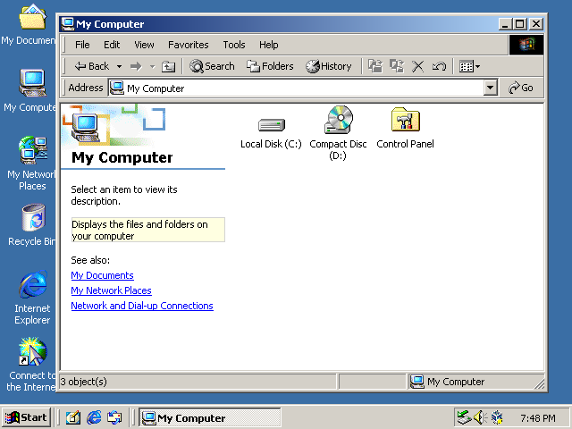Screen dimensions: 572x429
Task: Click the Delete X toolbar icon
Action: pyautogui.click(x=417, y=66)
